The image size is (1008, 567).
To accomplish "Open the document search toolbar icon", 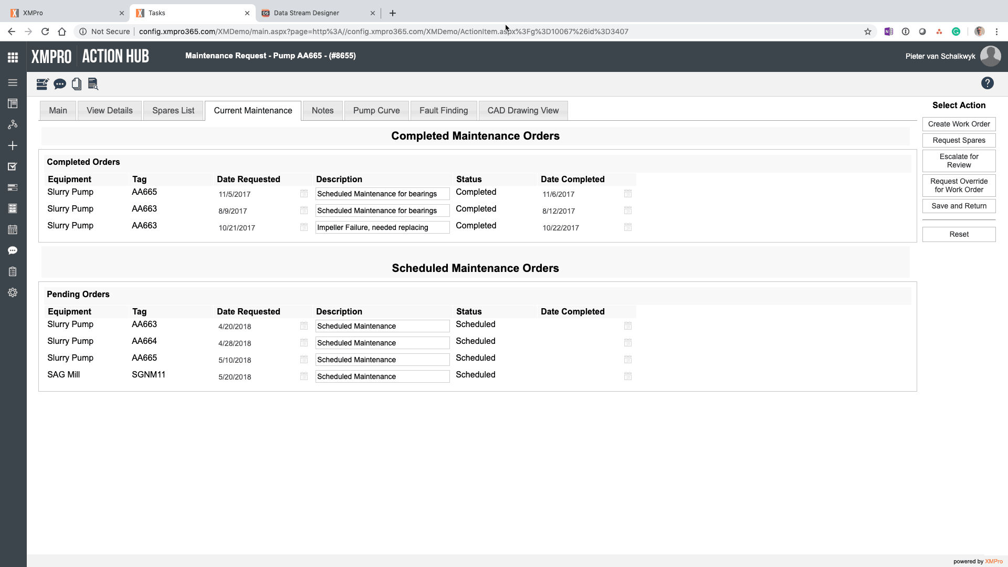I will 93,84.
